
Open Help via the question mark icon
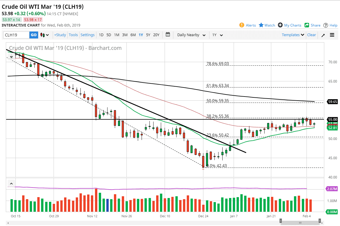(x=326, y=25)
